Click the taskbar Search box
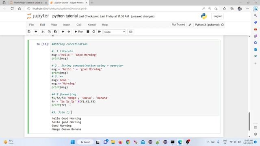Image resolution: width=260 pixels, height=146 pixels. click(85, 142)
